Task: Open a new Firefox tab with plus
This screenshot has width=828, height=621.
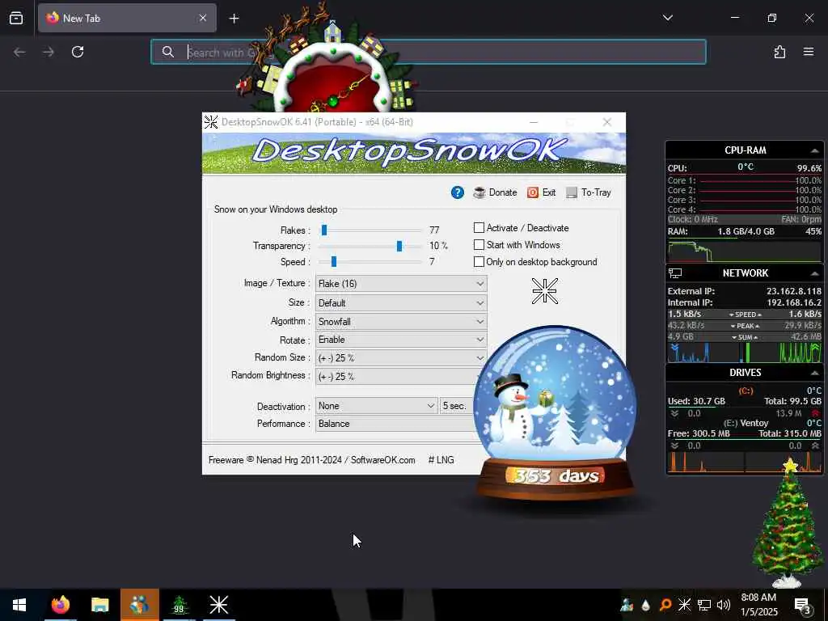Action: (x=234, y=19)
